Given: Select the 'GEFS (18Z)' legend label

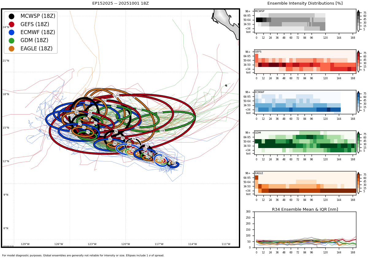Looking at the screenshot, I should pyautogui.click(x=35, y=24).
